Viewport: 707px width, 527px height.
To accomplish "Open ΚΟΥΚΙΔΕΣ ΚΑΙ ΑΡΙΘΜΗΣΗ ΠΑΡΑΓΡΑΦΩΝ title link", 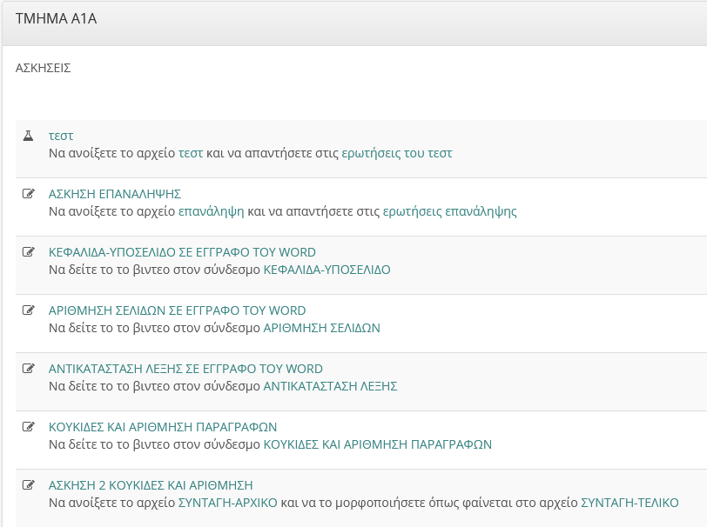I will 163,427.
